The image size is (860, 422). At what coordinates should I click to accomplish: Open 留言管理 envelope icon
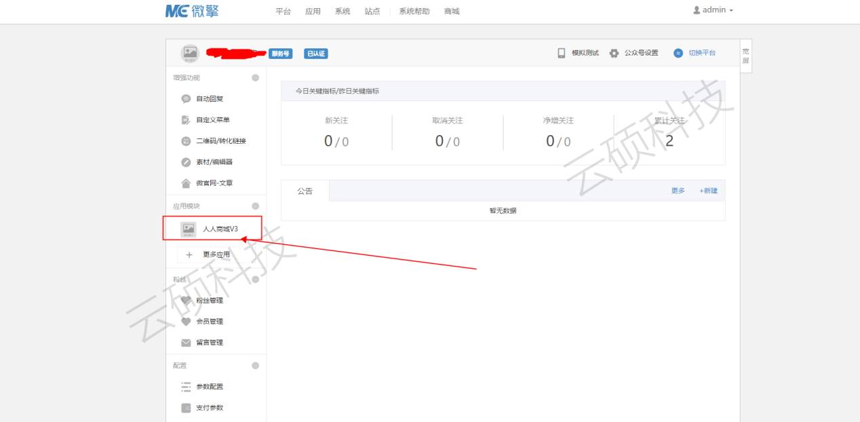point(186,343)
